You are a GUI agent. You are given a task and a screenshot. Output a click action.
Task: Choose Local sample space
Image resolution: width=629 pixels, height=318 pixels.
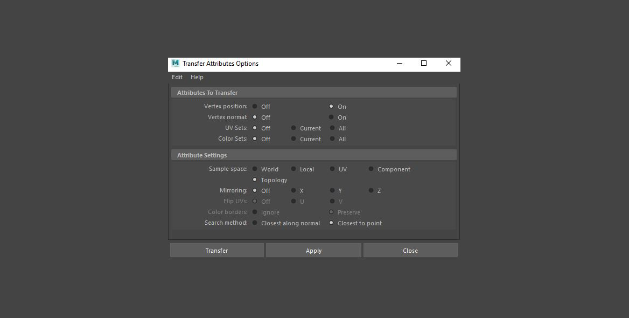tap(293, 169)
